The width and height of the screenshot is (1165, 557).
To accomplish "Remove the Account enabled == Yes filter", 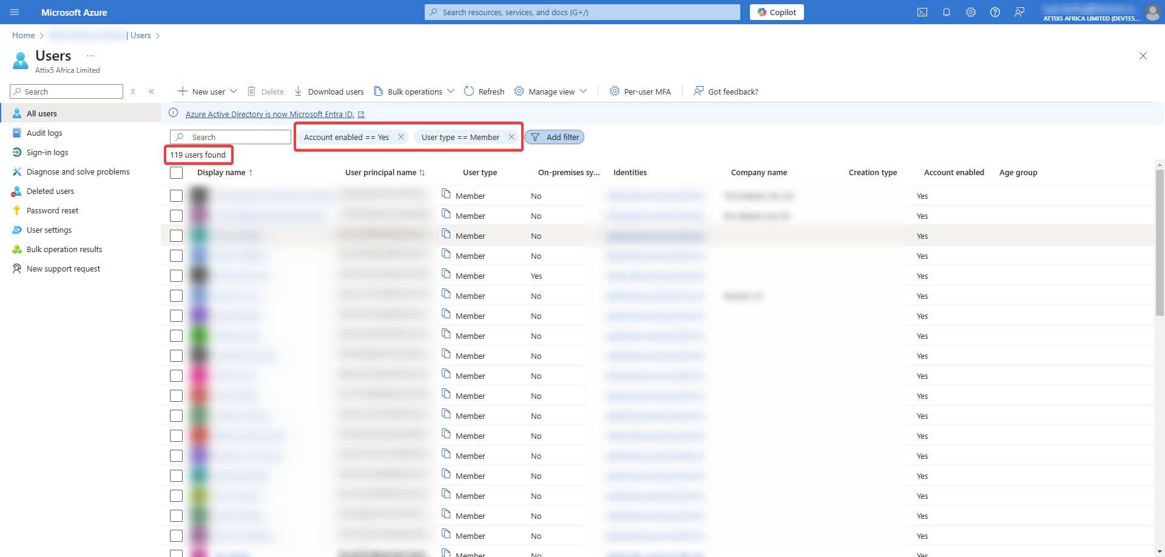I will (x=401, y=137).
